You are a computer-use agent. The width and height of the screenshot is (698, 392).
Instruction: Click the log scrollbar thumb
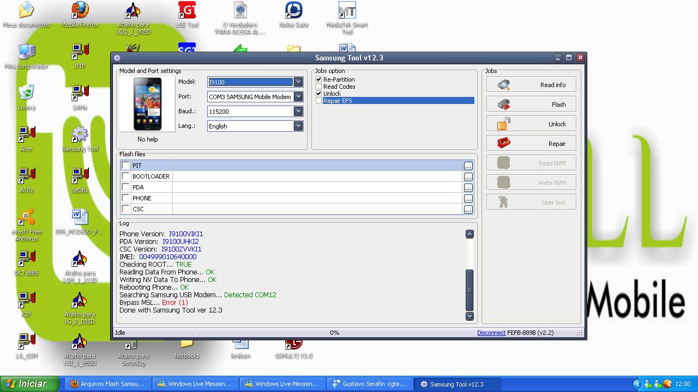click(470, 290)
